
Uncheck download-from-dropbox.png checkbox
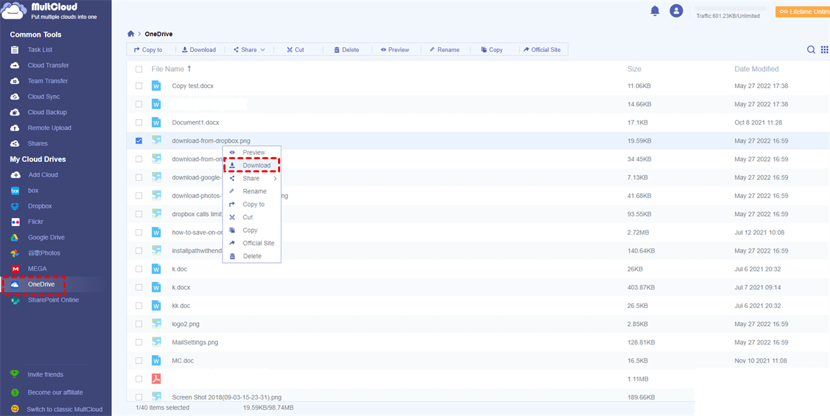(x=139, y=141)
